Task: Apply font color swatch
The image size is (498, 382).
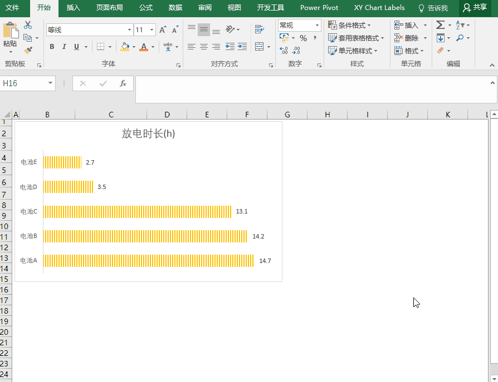Action: (144, 47)
